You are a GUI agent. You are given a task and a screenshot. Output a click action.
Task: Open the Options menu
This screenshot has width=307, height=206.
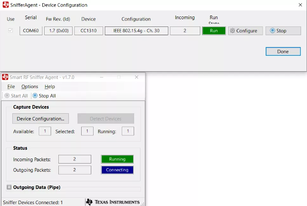pos(30,86)
